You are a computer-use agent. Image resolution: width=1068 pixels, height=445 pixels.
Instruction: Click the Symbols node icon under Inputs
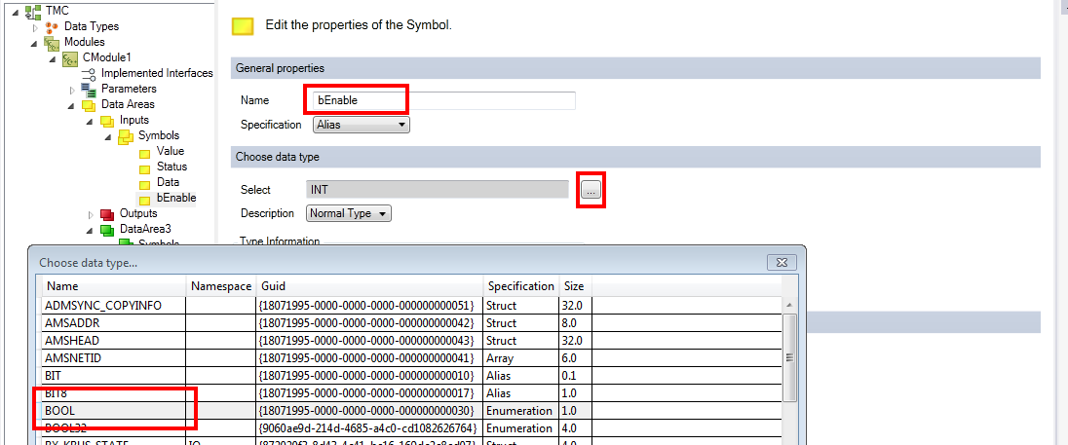click(x=125, y=136)
